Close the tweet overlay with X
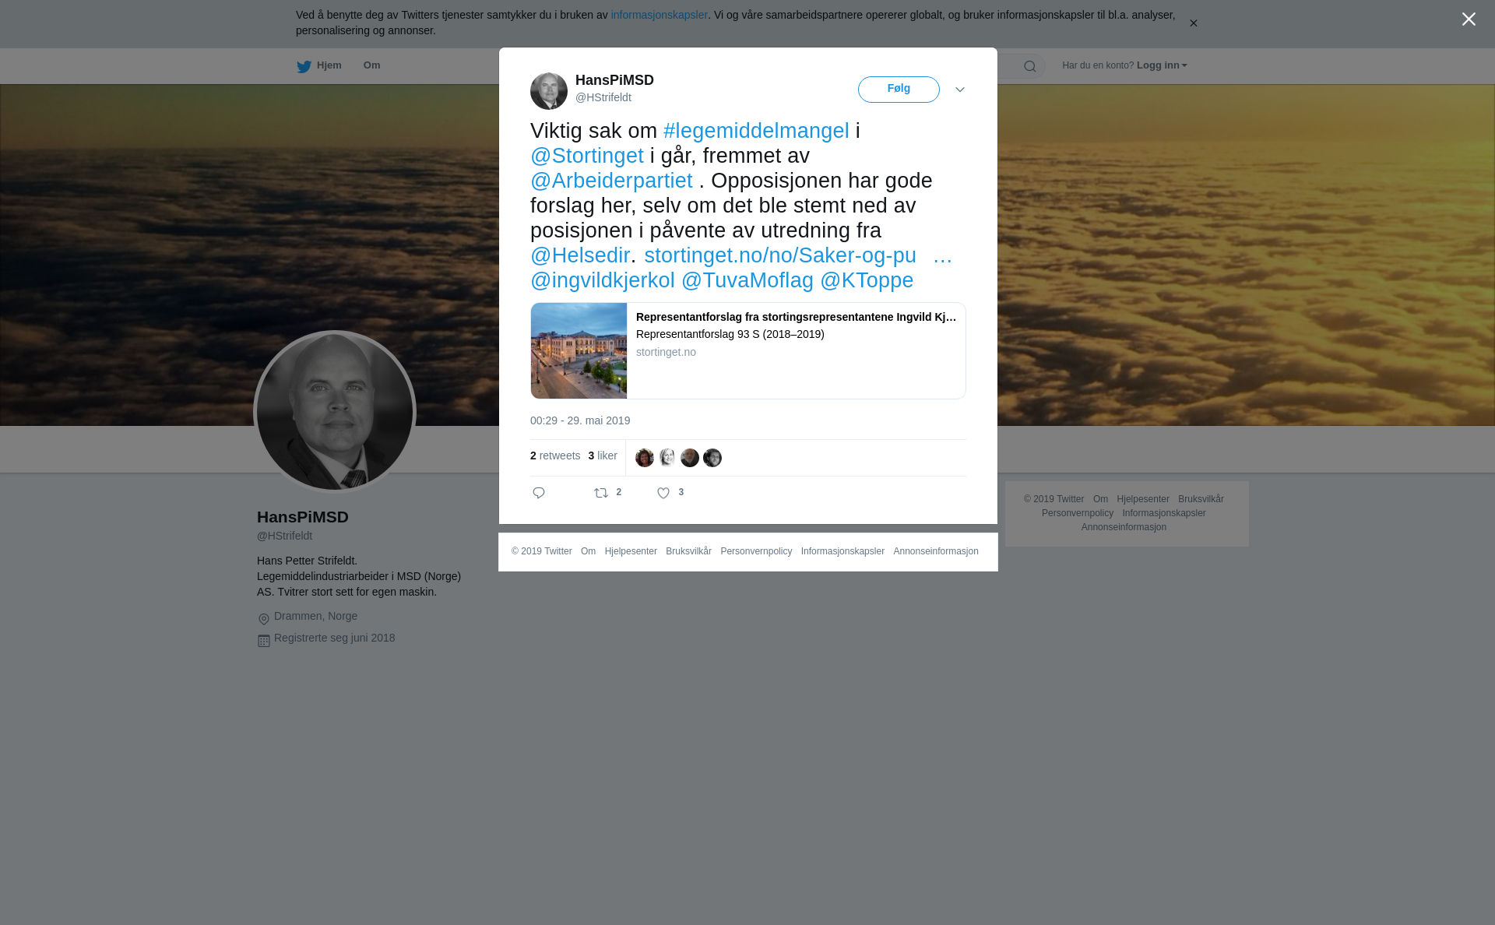Viewport: 1495px width, 925px height. tap(1469, 19)
